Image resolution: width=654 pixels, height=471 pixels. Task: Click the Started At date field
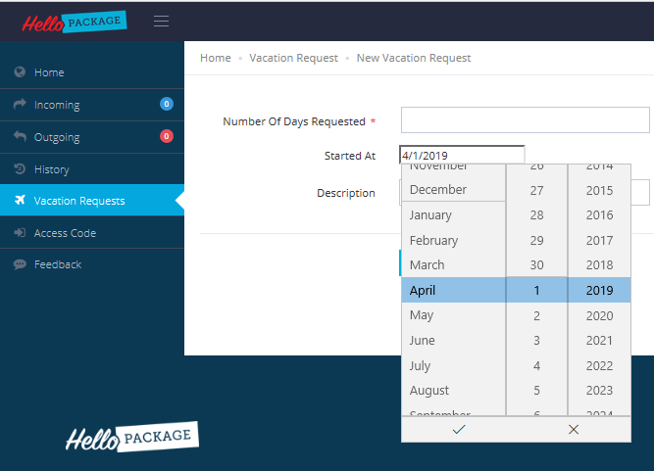462,155
